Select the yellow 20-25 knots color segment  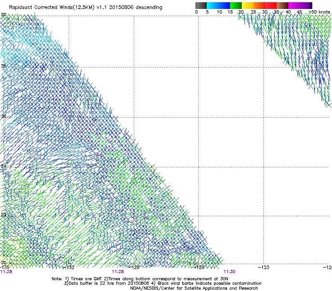pos(248,5)
